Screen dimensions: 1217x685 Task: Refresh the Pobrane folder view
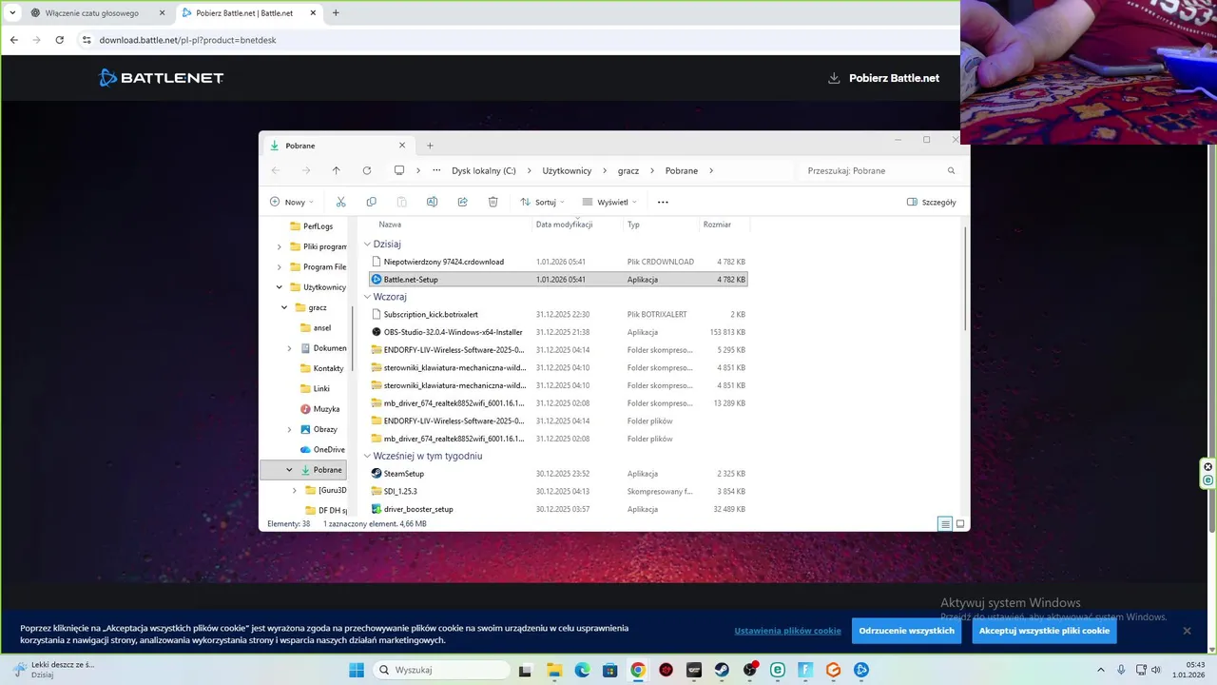366,170
